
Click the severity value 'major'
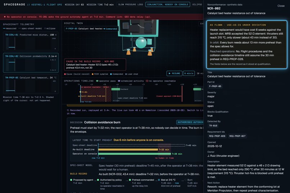pyautogui.click(x=211, y=96)
